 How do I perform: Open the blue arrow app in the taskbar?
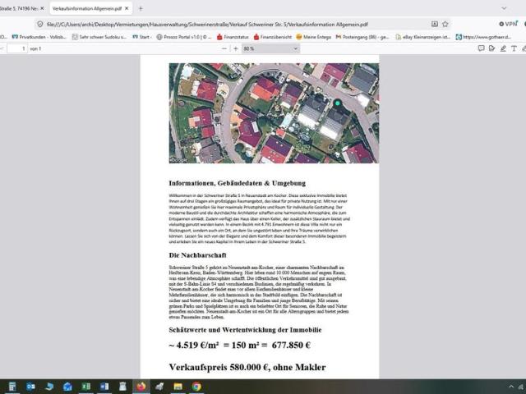coord(49,387)
